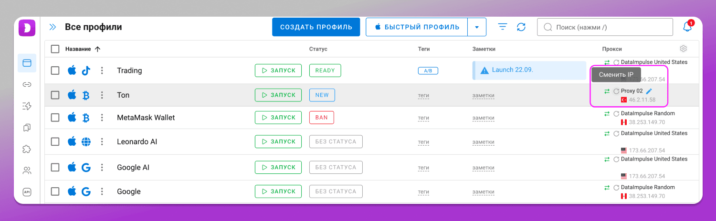Change the NEW status of Ton
The height and width of the screenshot is (221, 716).
point(322,95)
